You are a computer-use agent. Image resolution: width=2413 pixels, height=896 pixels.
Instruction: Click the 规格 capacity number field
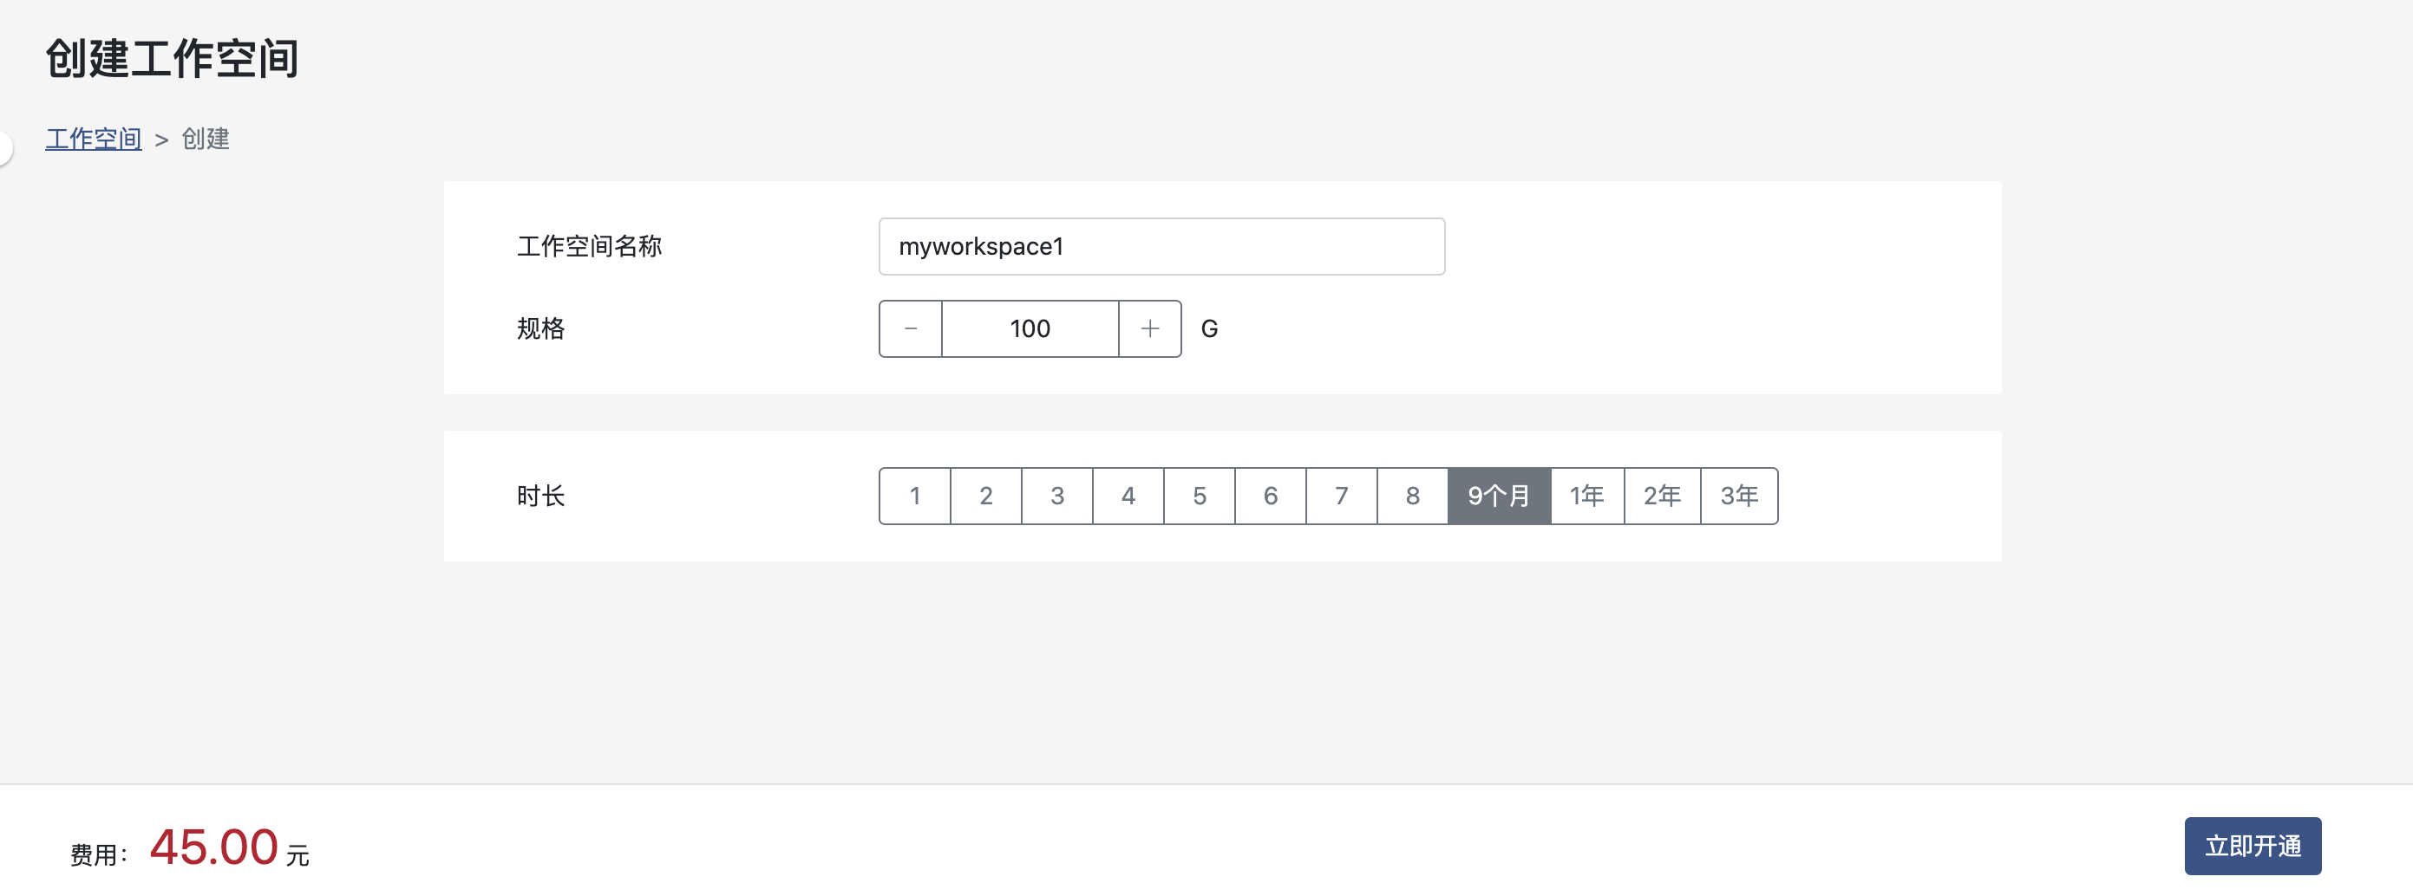[1030, 328]
